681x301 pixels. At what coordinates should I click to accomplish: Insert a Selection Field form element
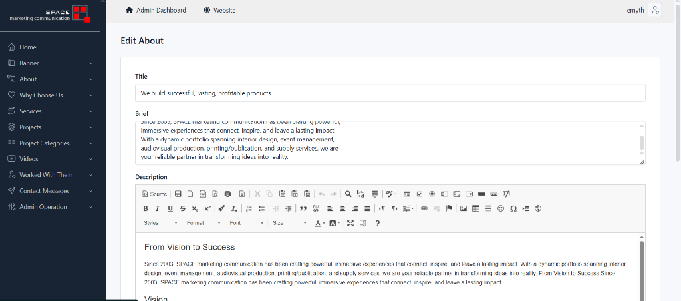469,194
